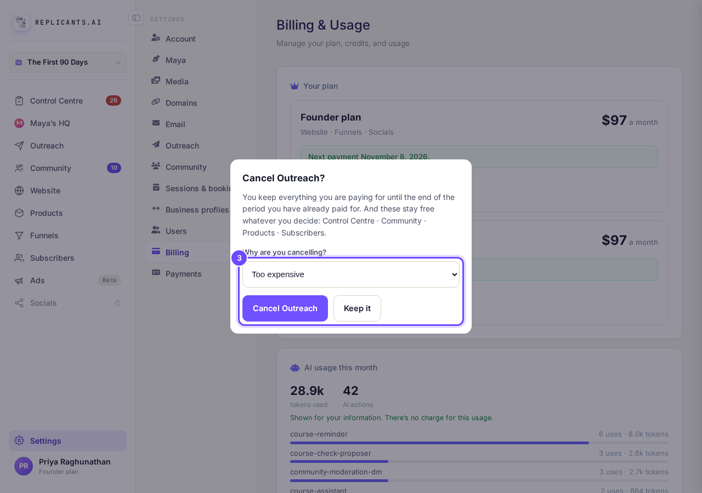The image size is (702, 493).
Task: Click the community-moderation-dm row label
Action: (x=336, y=472)
